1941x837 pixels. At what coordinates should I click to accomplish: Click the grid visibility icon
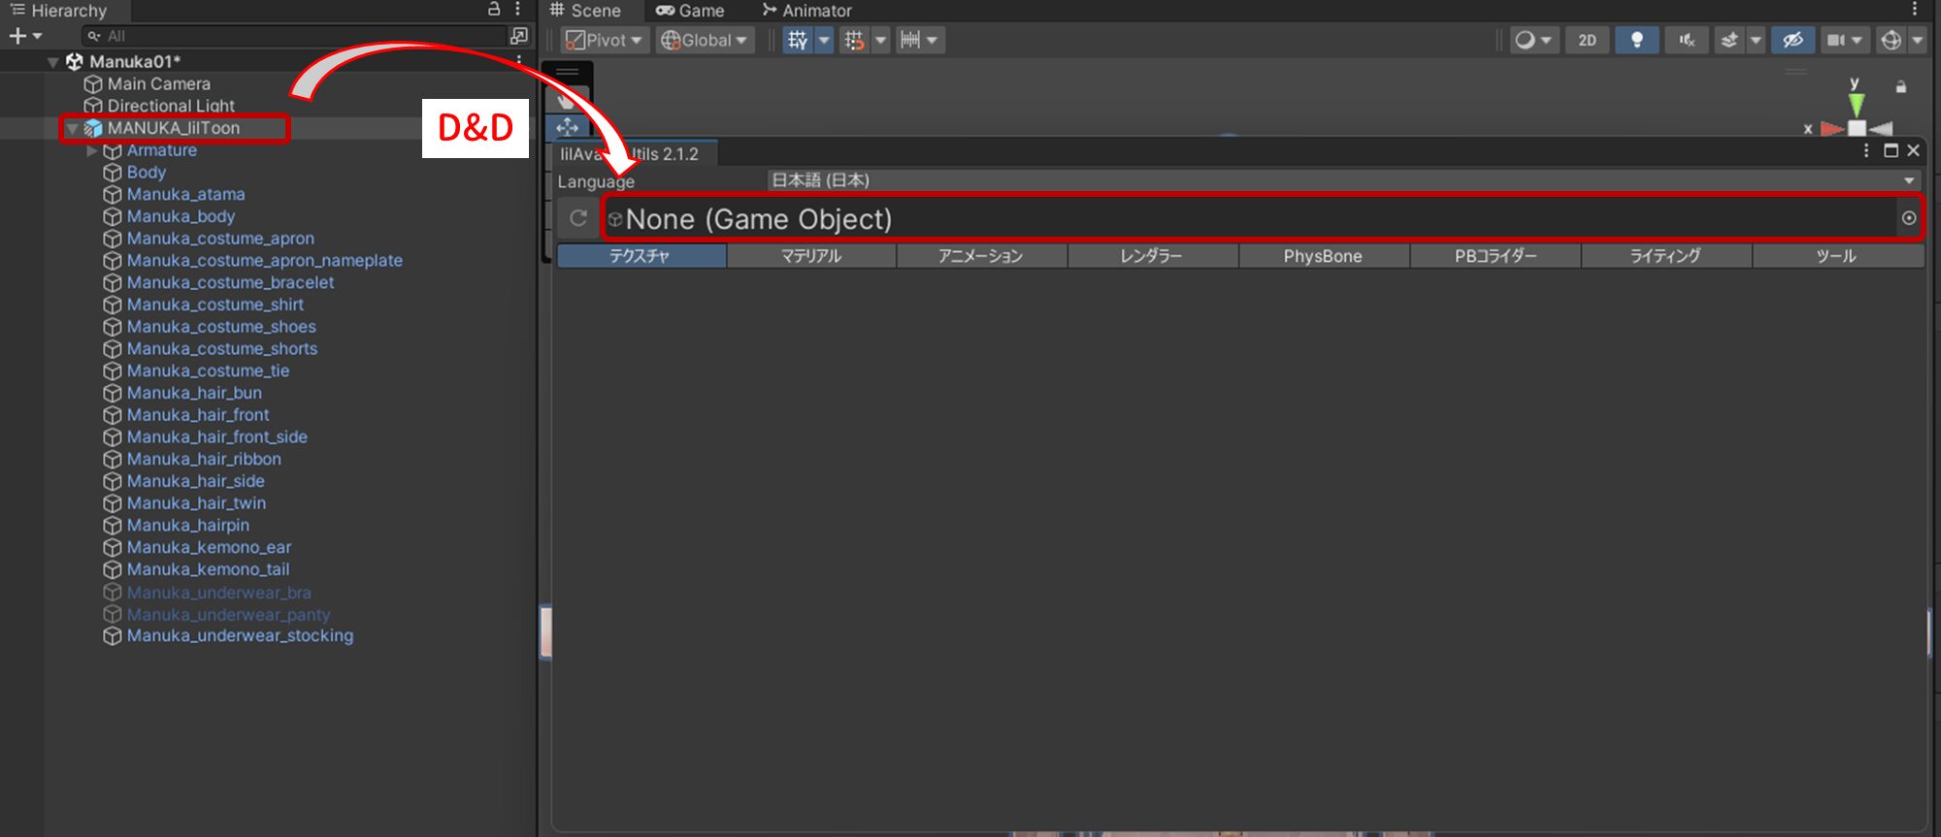click(x=798, y=40)
